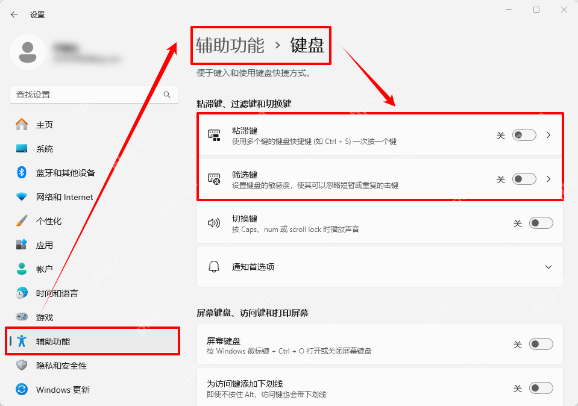Click the 辅助功能 accessibility figure icon
Image resolution: width=578 pixels, height=406 pixels.
22,341
